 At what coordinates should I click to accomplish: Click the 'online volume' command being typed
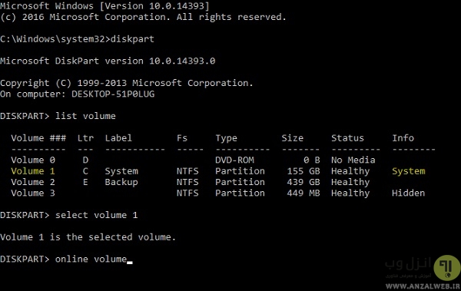(x=91, y=260)
